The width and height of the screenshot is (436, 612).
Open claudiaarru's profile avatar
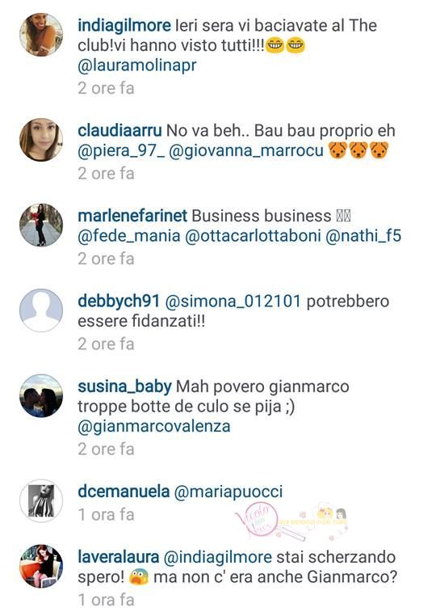[41, 140]
